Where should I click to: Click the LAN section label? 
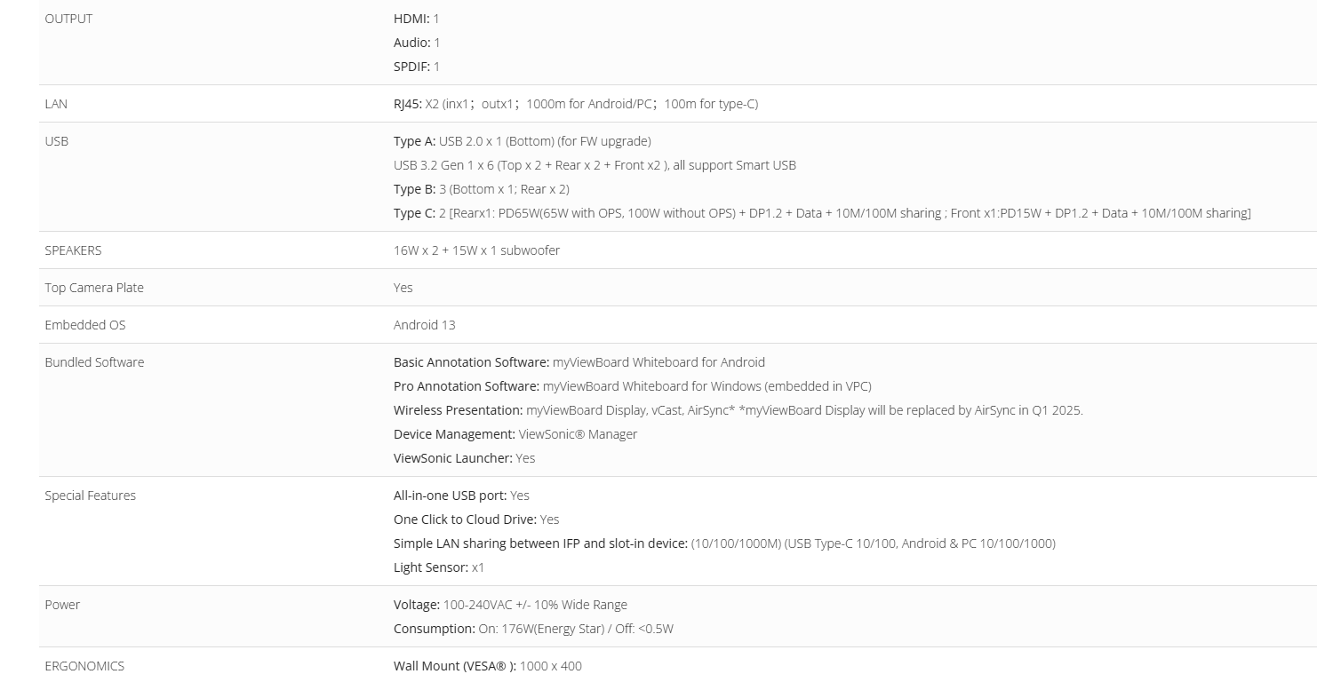coord(56,104)
